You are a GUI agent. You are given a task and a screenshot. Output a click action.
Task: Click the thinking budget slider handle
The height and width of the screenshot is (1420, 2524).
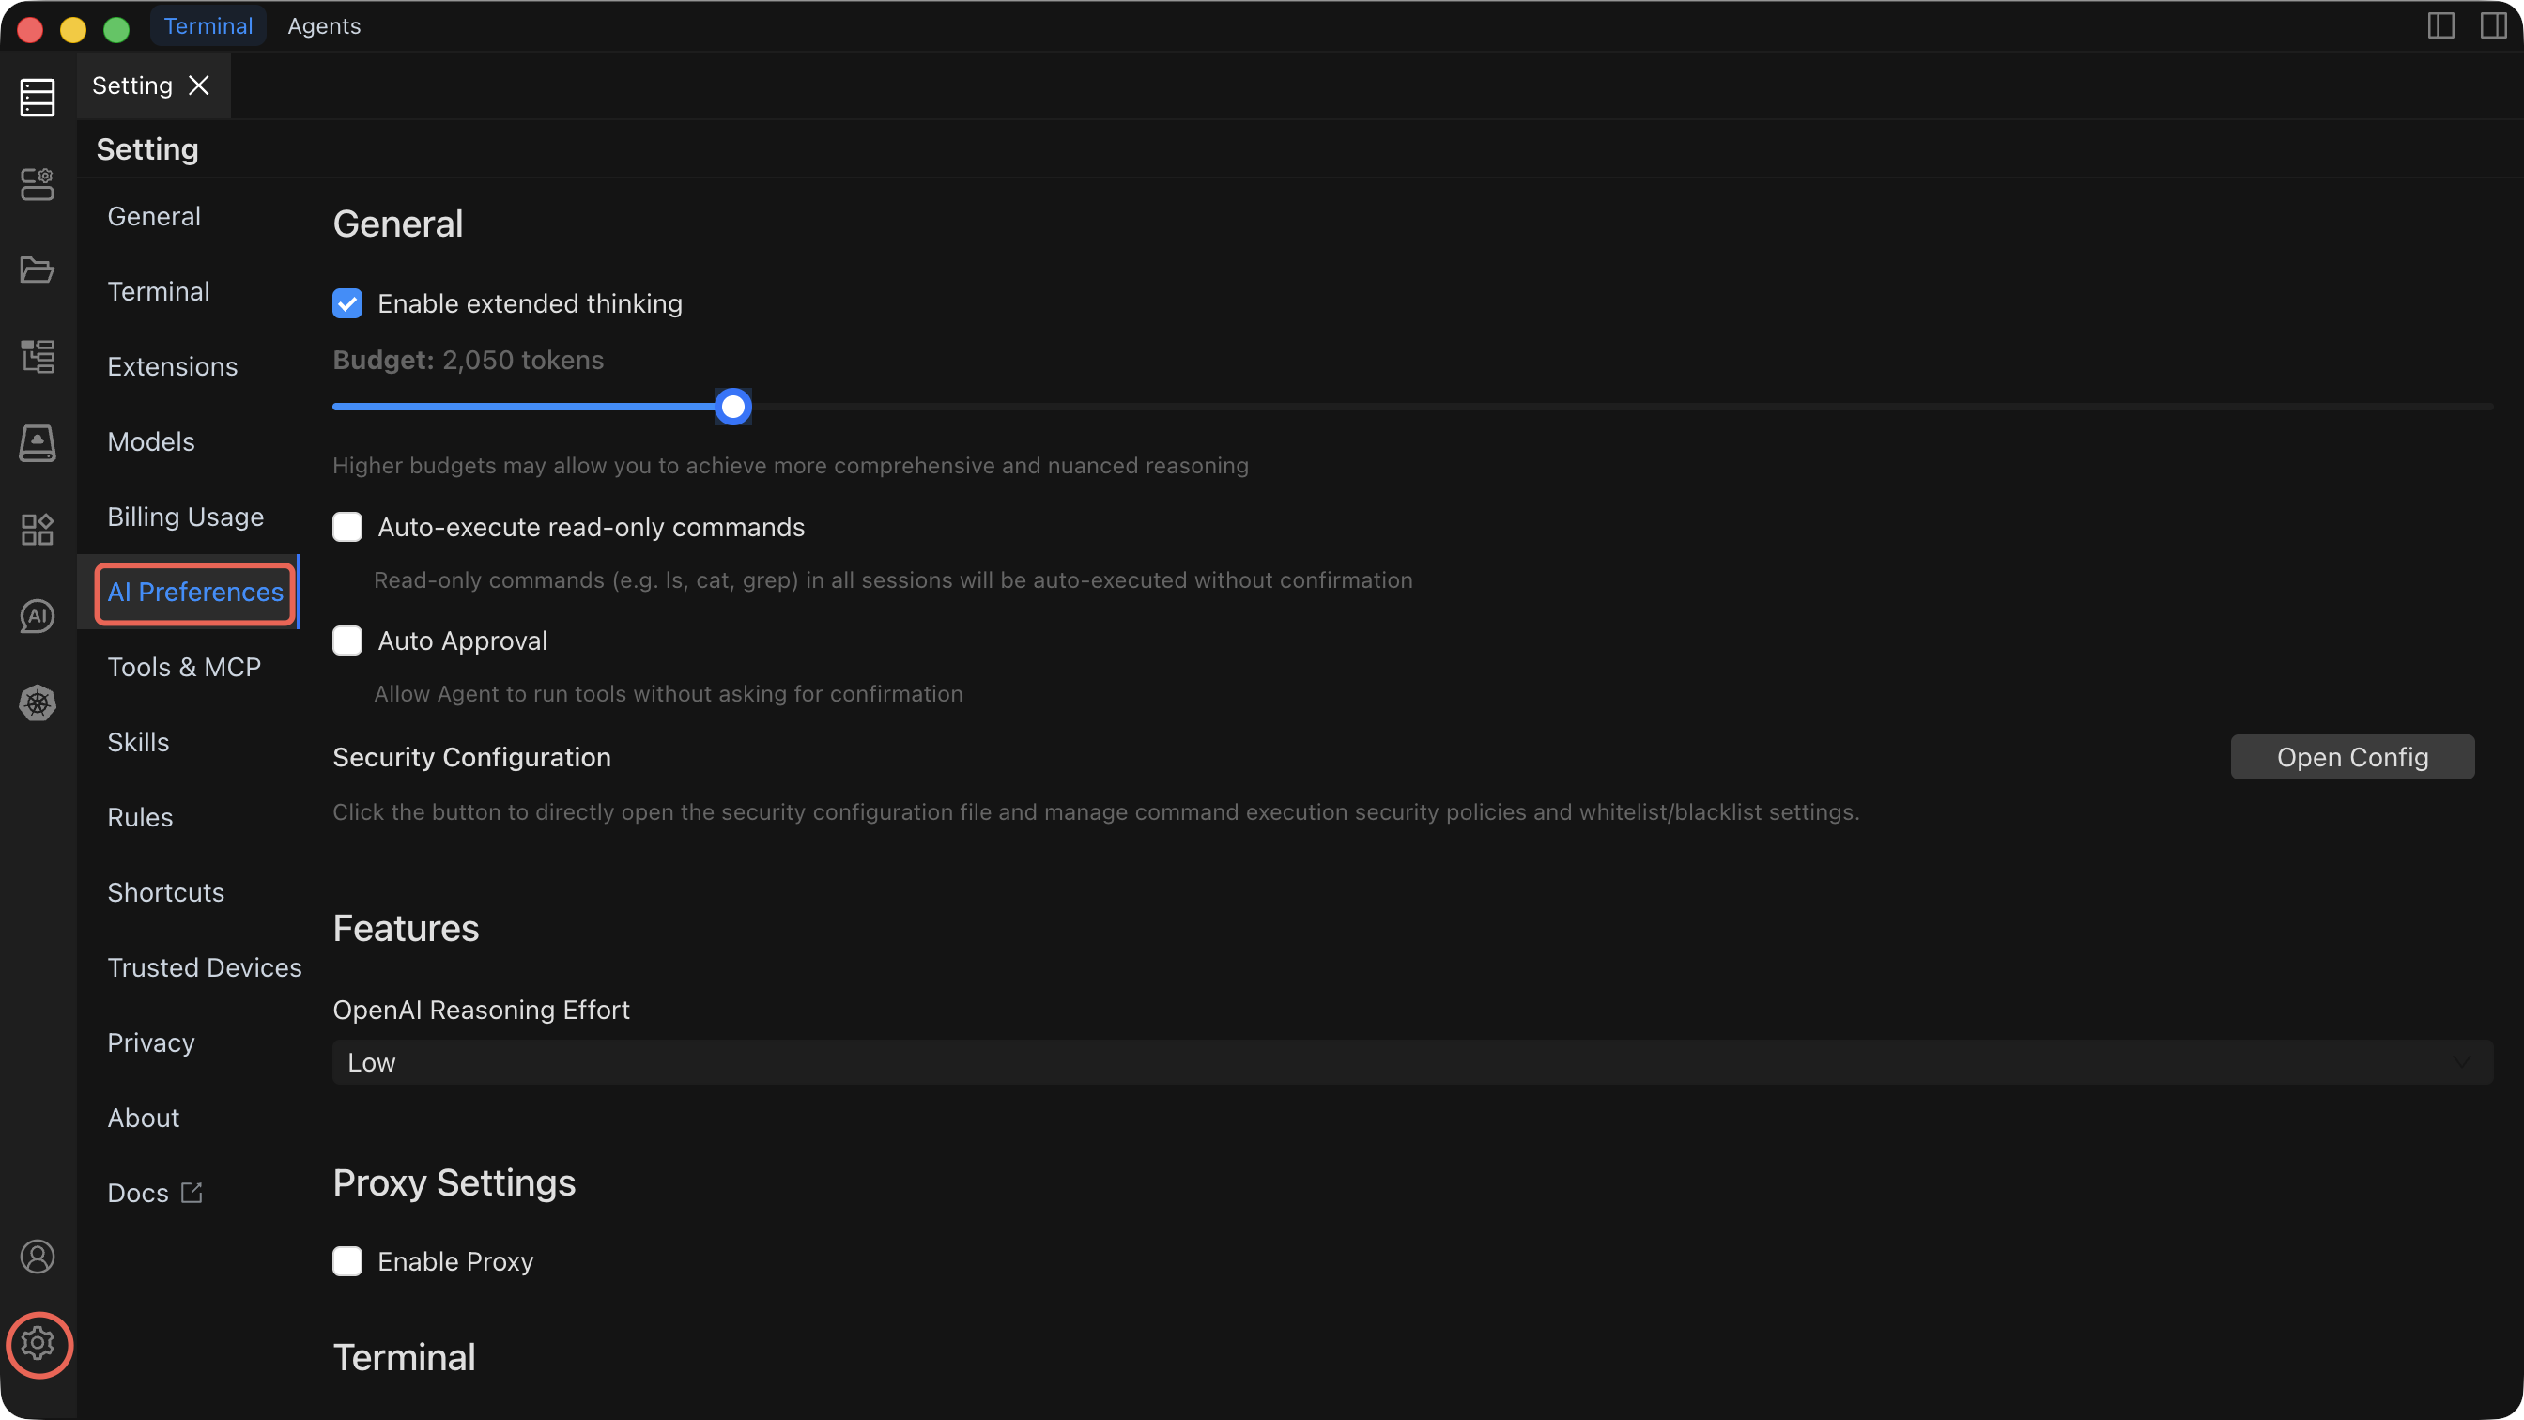733,407
